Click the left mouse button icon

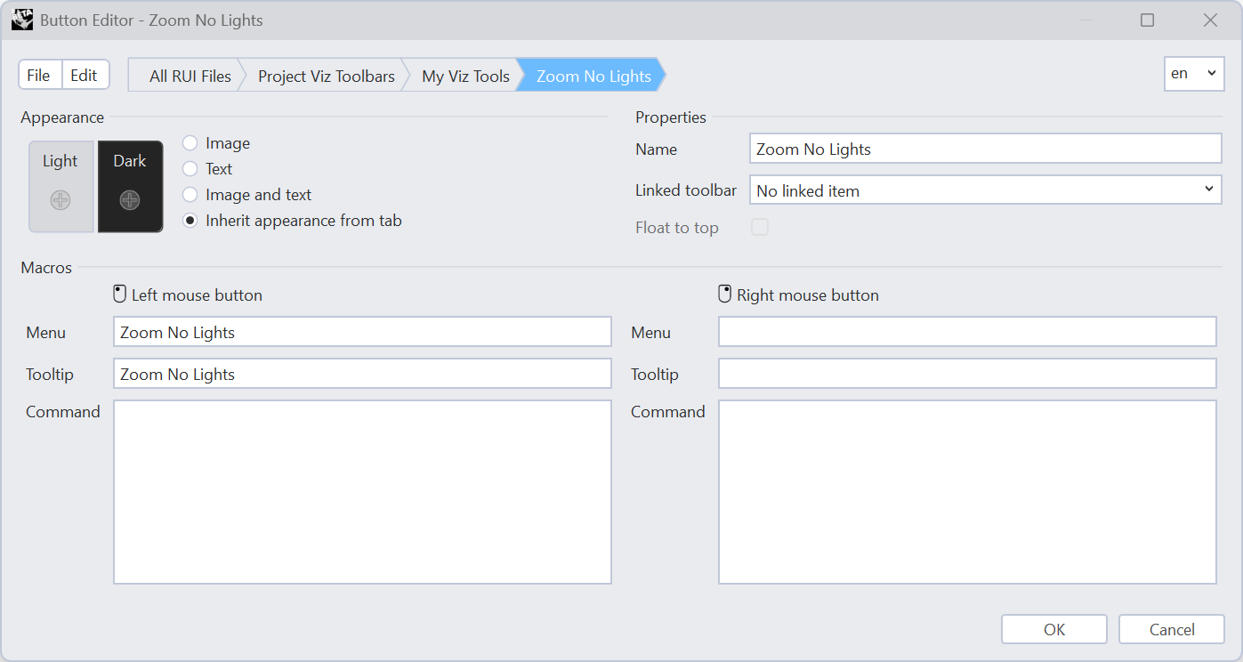tap(120, 295)
